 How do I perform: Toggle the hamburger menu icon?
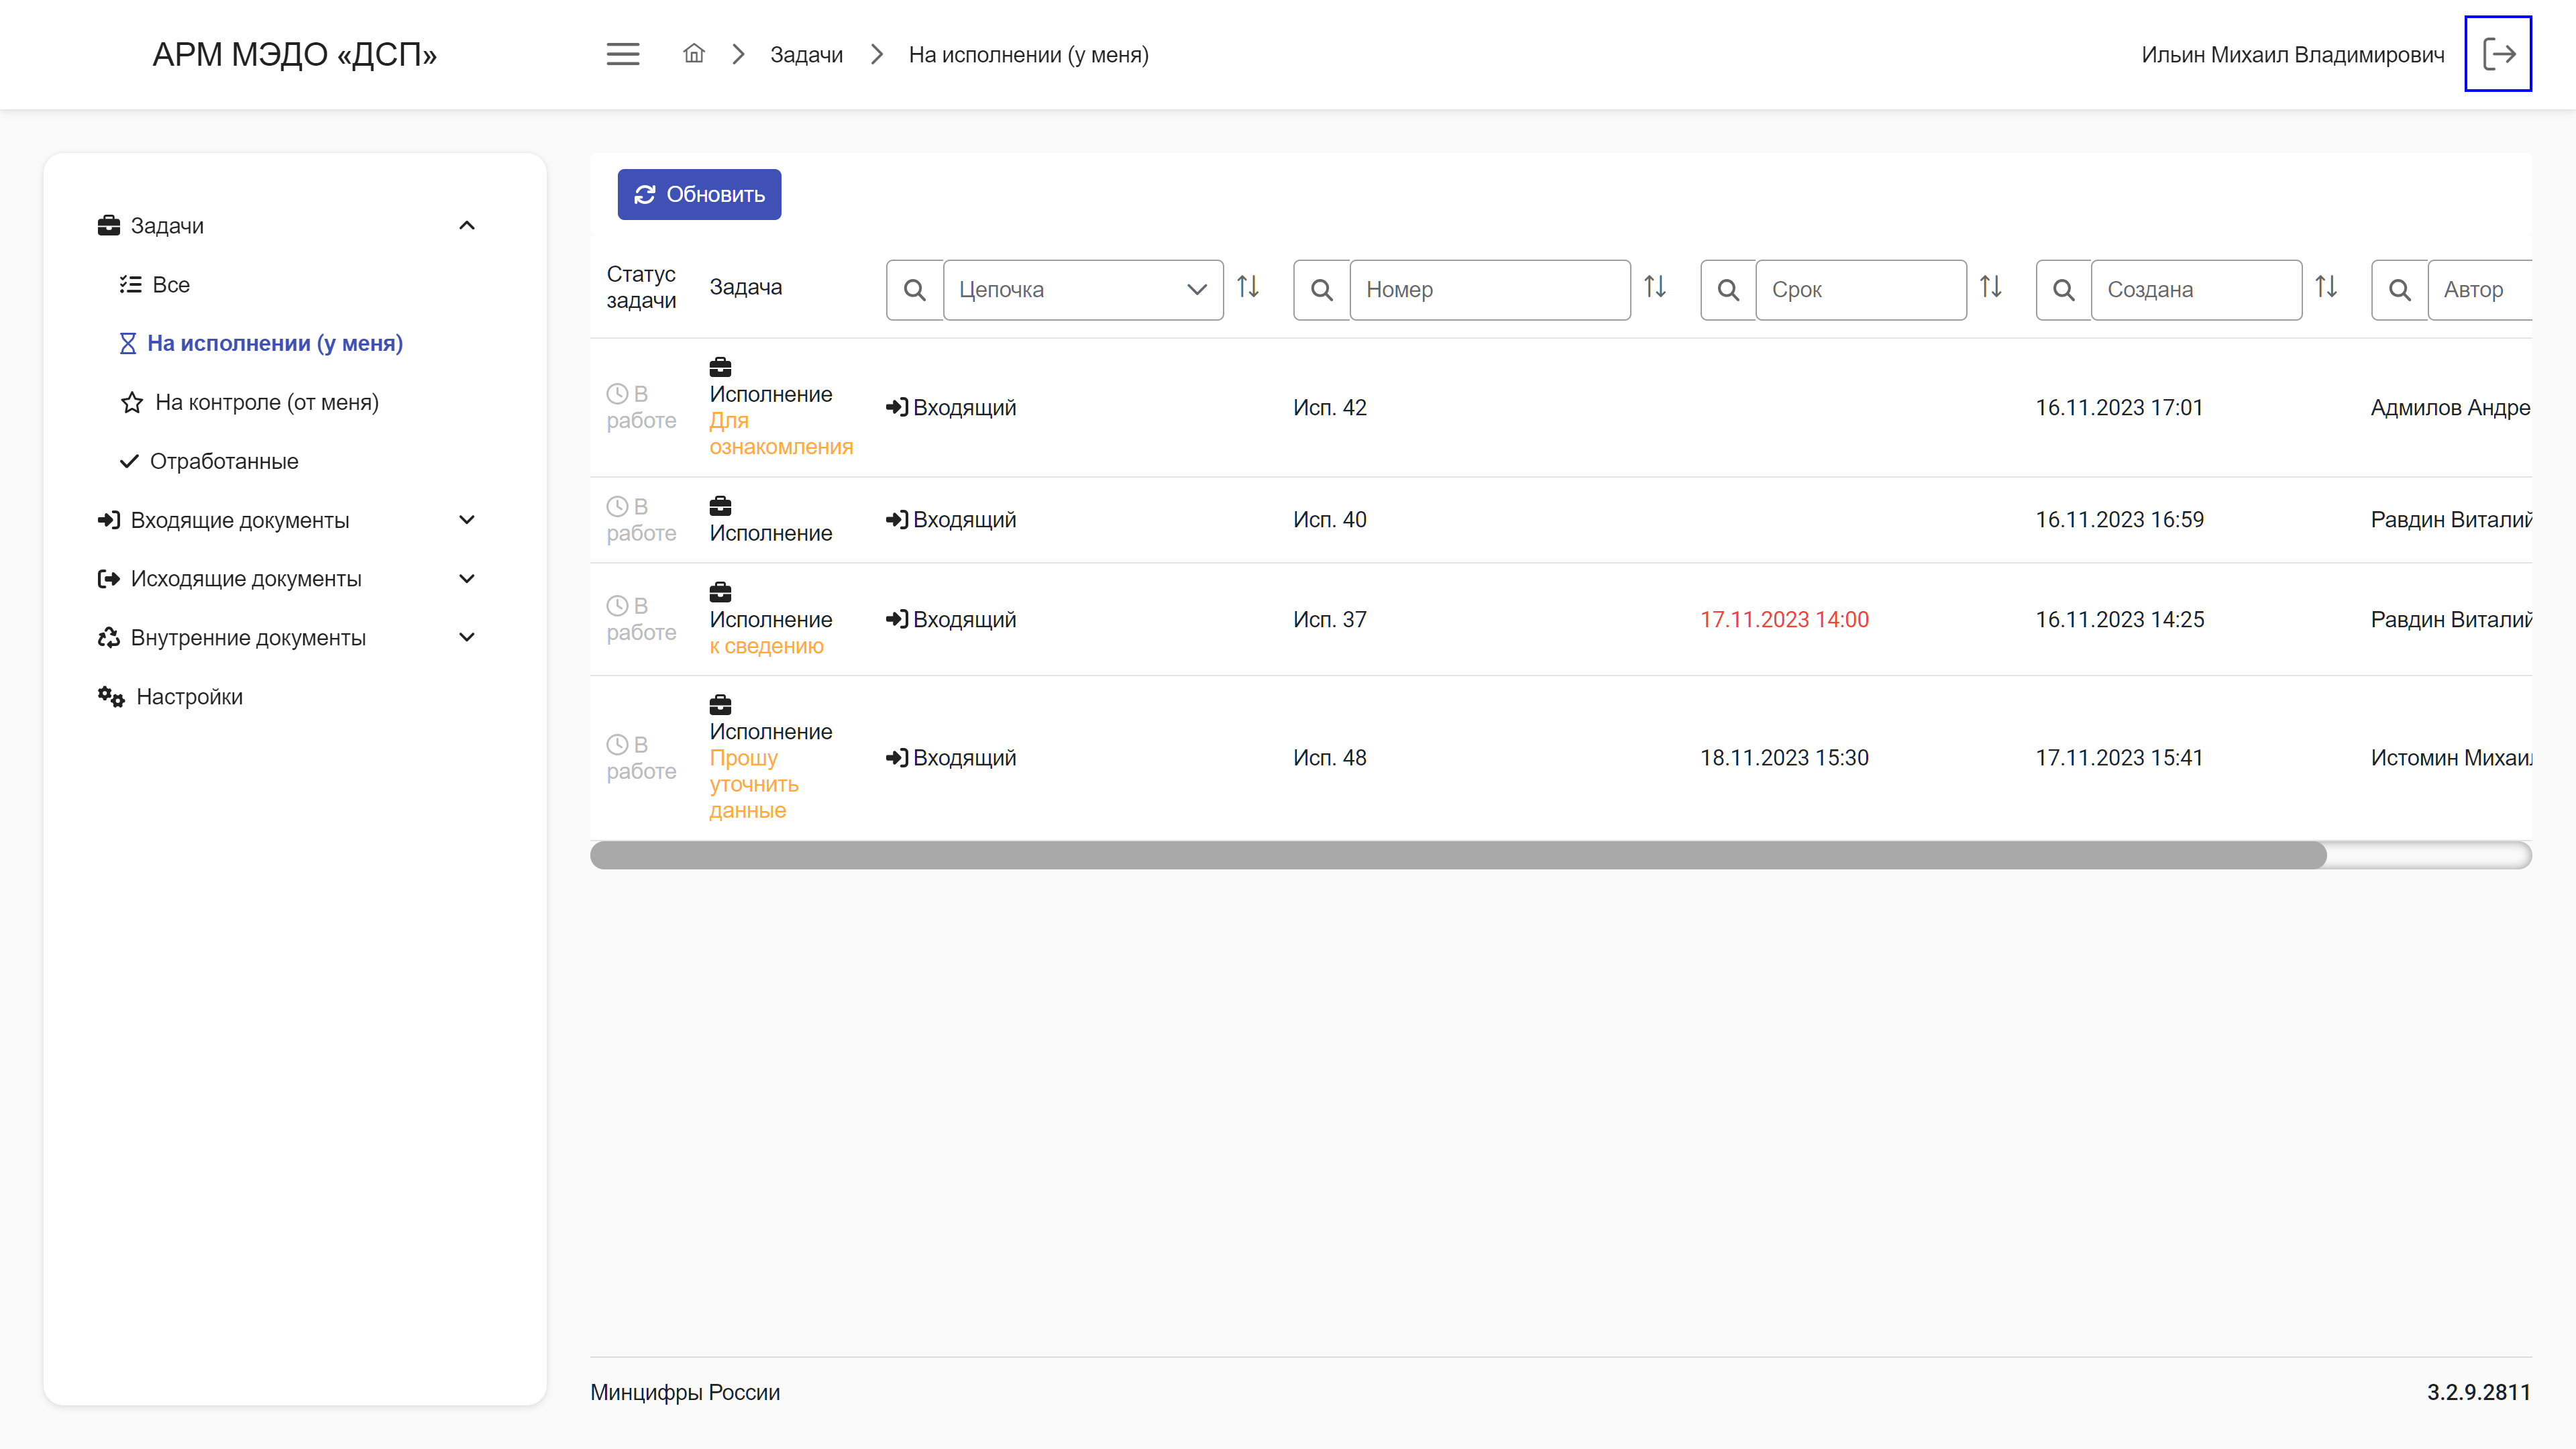623,54
